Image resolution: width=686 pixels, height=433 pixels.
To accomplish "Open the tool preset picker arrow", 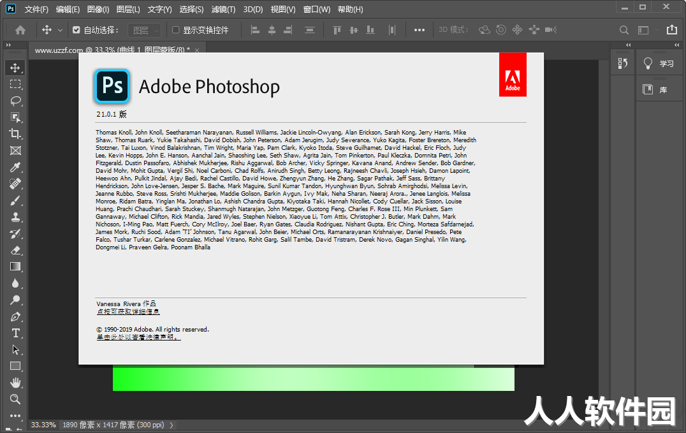I will [61, 30].
